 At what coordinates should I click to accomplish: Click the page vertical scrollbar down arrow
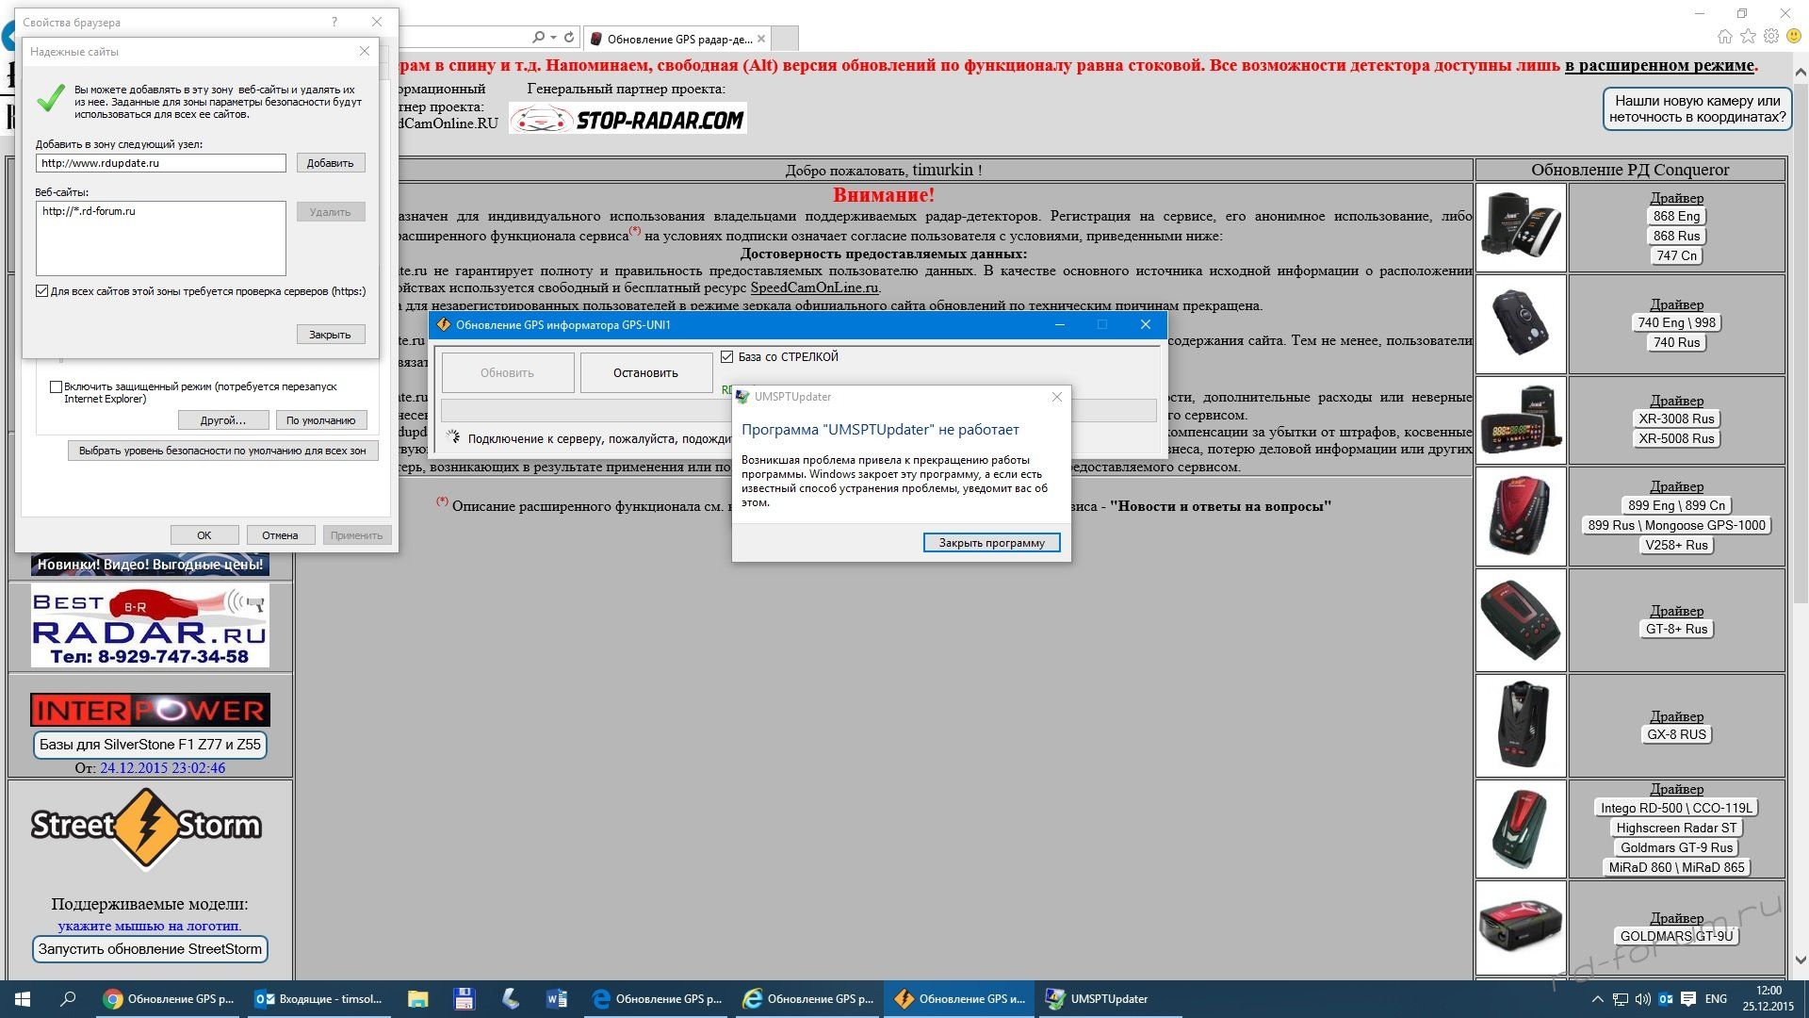[1801, 961]
